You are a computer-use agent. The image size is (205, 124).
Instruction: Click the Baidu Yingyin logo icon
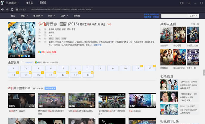3,3
